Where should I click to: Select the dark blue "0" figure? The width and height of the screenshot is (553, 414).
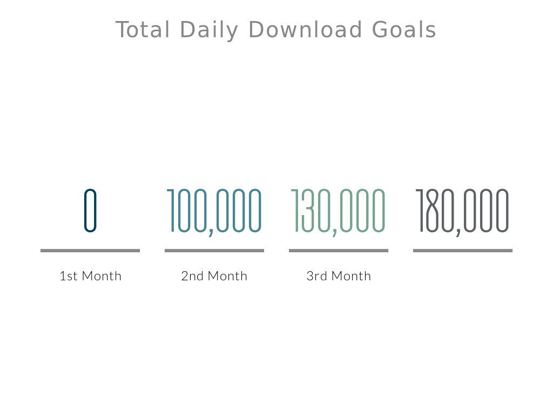click(90, 211)
